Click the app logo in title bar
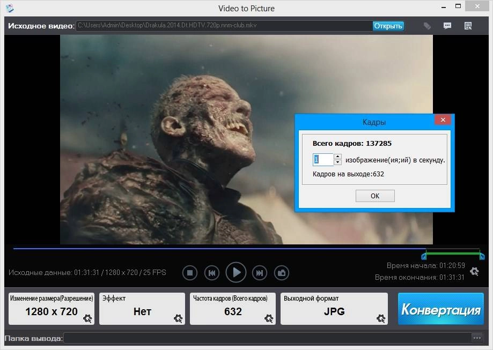The image size is (493, 350). (x=10, y=8)
